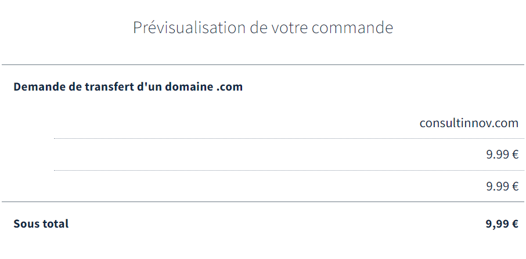Click the word "votre" in the page title
526x259 pixels.
coord(290,28)
